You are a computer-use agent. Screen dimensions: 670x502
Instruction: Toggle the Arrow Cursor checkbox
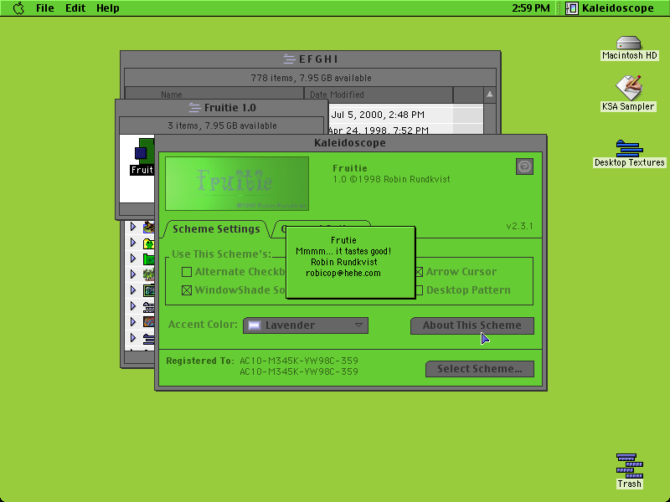[419, 272]
